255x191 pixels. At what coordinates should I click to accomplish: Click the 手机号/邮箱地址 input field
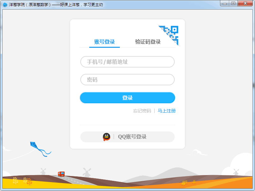127,62
